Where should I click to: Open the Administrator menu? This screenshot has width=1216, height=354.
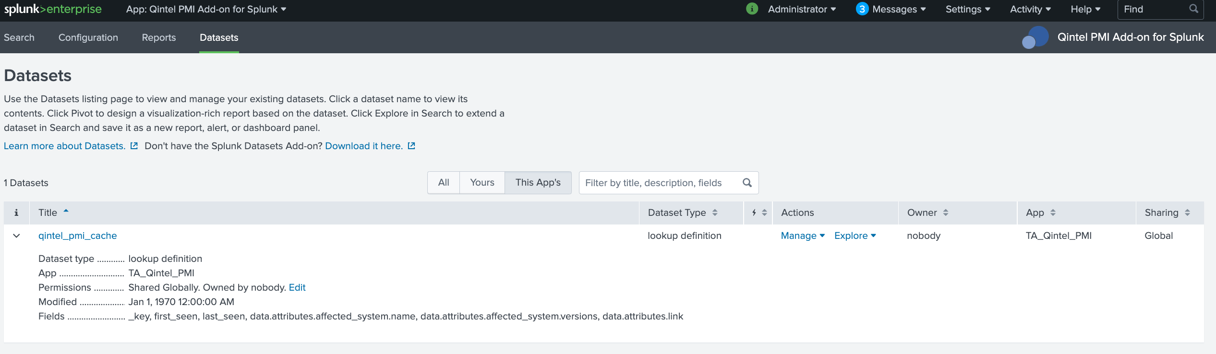click(802, 9)
